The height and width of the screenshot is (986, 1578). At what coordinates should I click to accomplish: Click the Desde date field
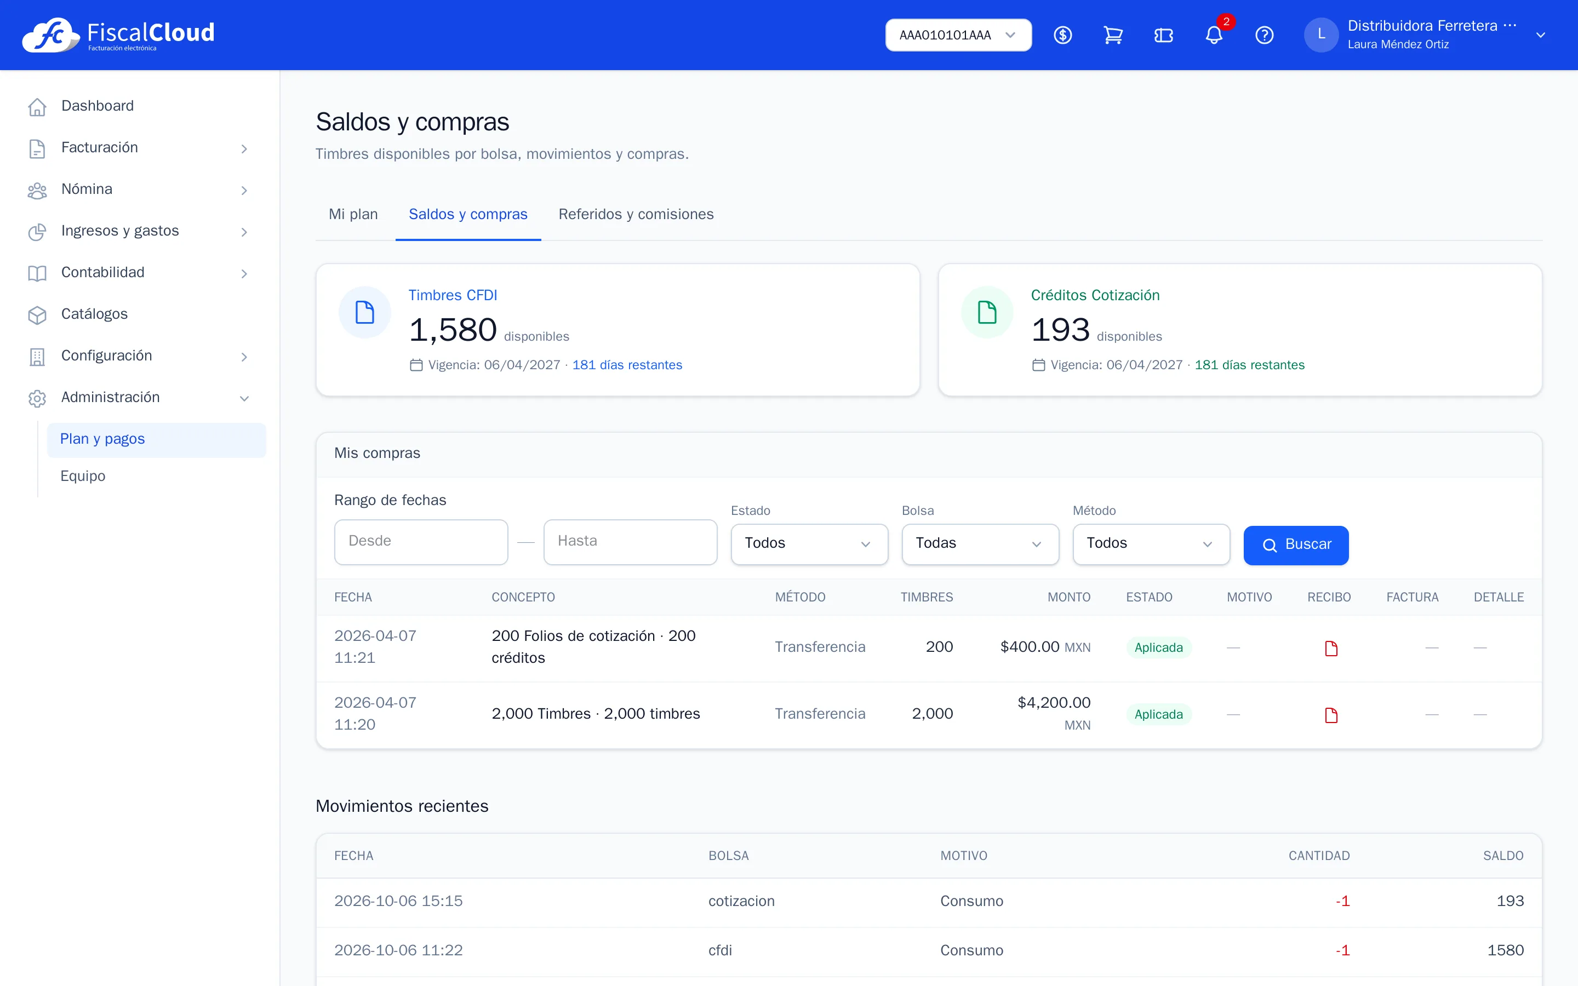click(x=421, y=541)
